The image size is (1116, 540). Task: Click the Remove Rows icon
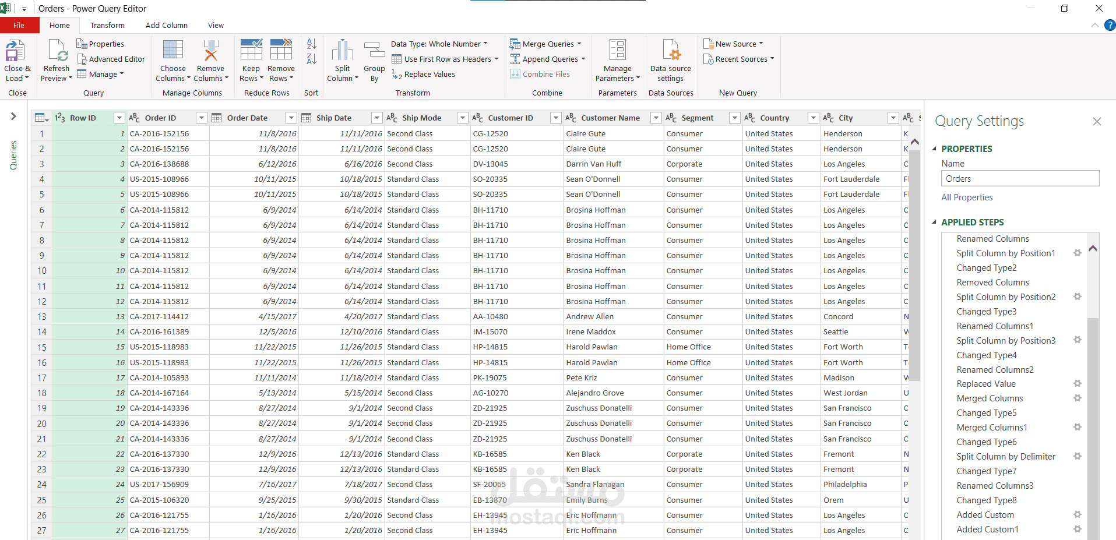click(x=281, y=50)
